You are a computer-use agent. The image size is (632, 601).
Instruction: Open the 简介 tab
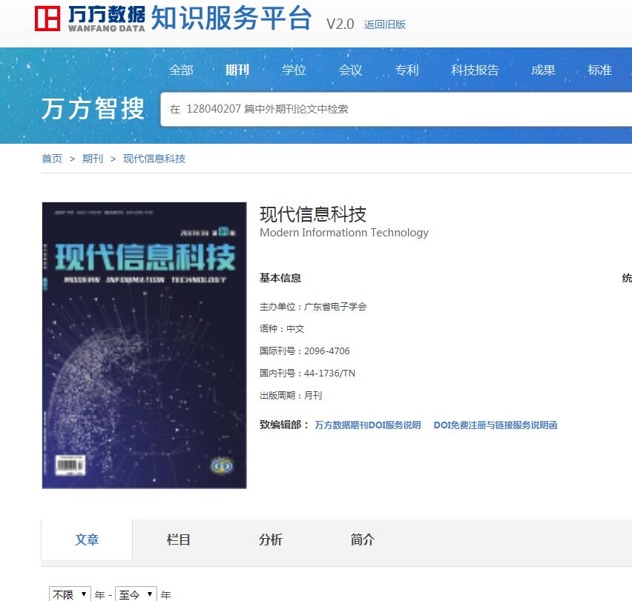362,539
